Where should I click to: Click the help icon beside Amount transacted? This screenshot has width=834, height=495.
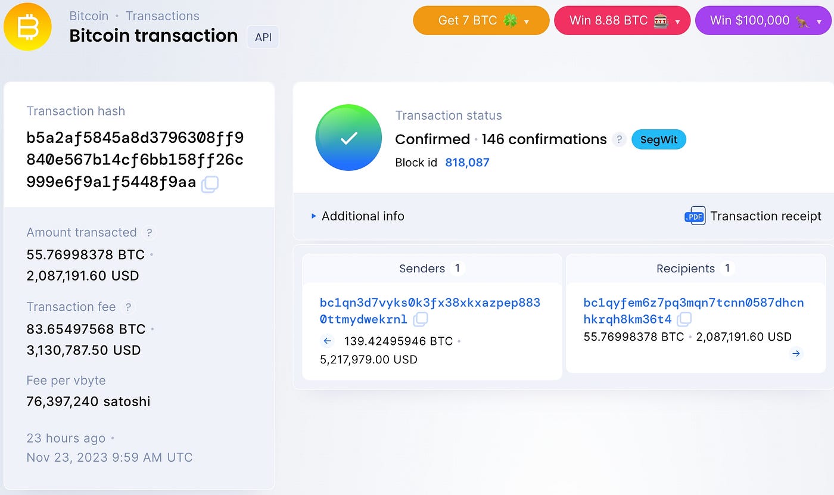[150, 232]
